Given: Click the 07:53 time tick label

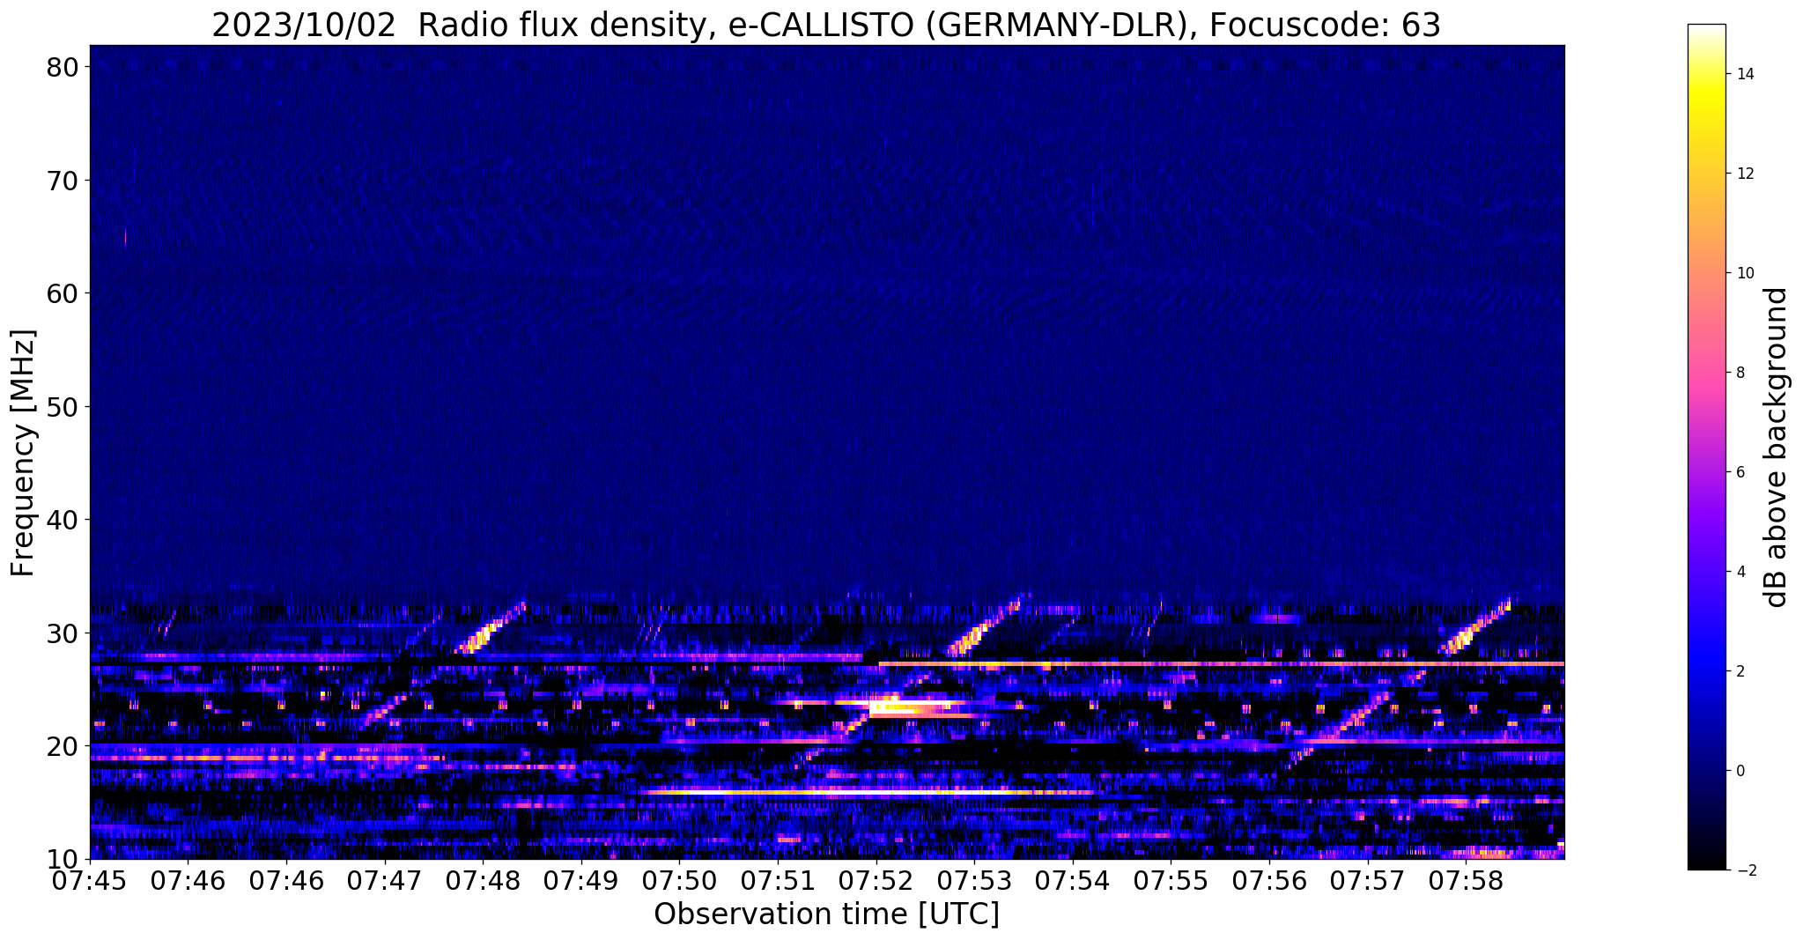Looking at the screenshot, I should coord(974,881).
